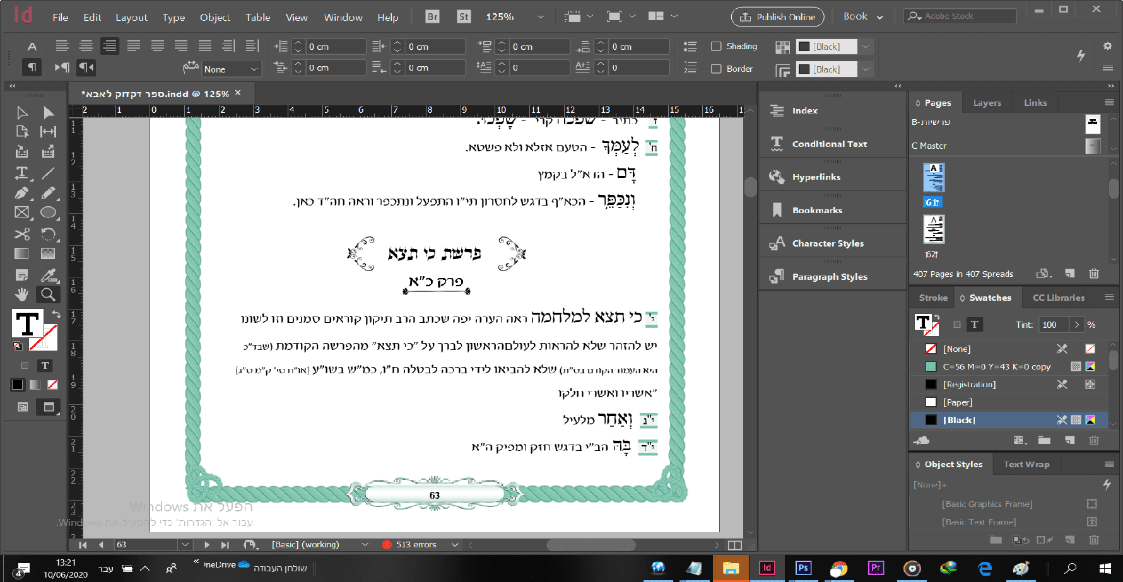
Task: Open the Border color dropdown
Action: click(x=866, y=69)
